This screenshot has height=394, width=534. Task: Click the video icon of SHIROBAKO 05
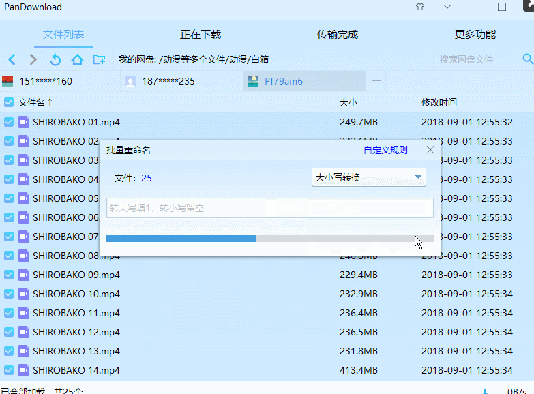tap(24, 198)
